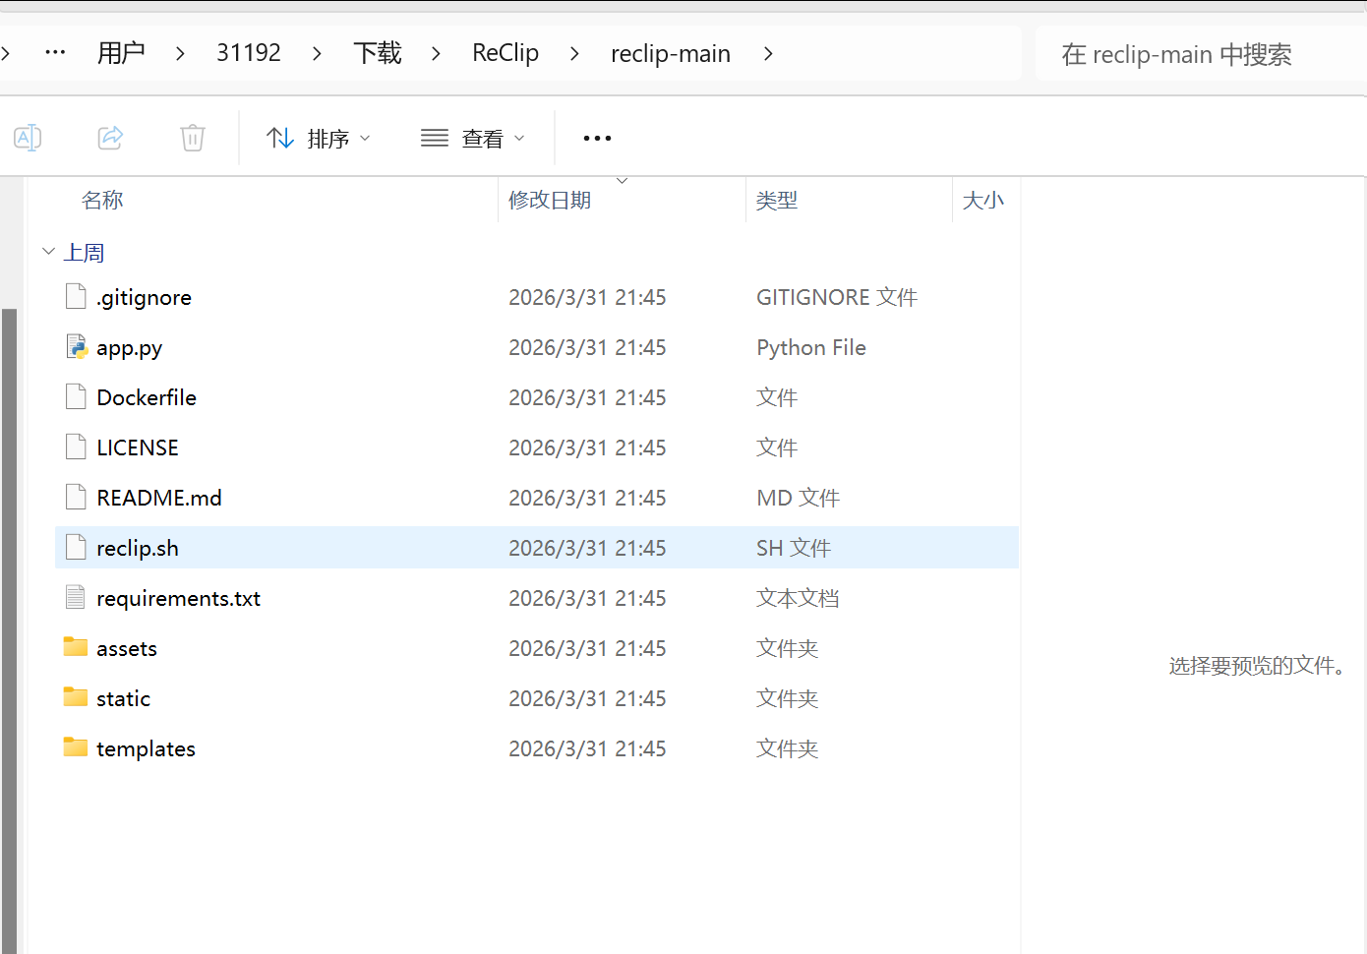
Task: Select the 上周 group label
Action: click(84, 253)
